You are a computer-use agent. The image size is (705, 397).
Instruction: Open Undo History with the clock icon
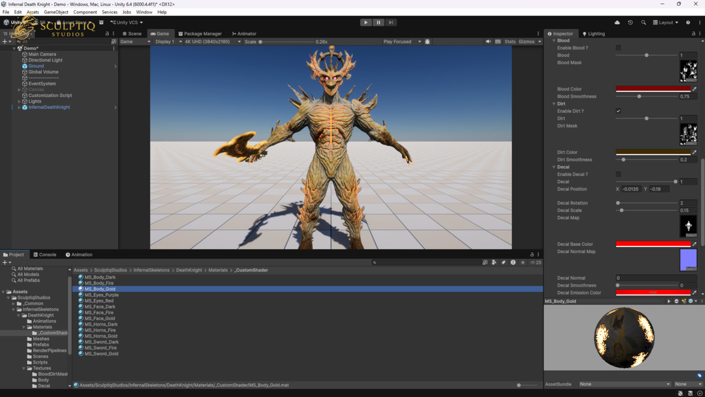pyautogui.click(x=630, y=22)
